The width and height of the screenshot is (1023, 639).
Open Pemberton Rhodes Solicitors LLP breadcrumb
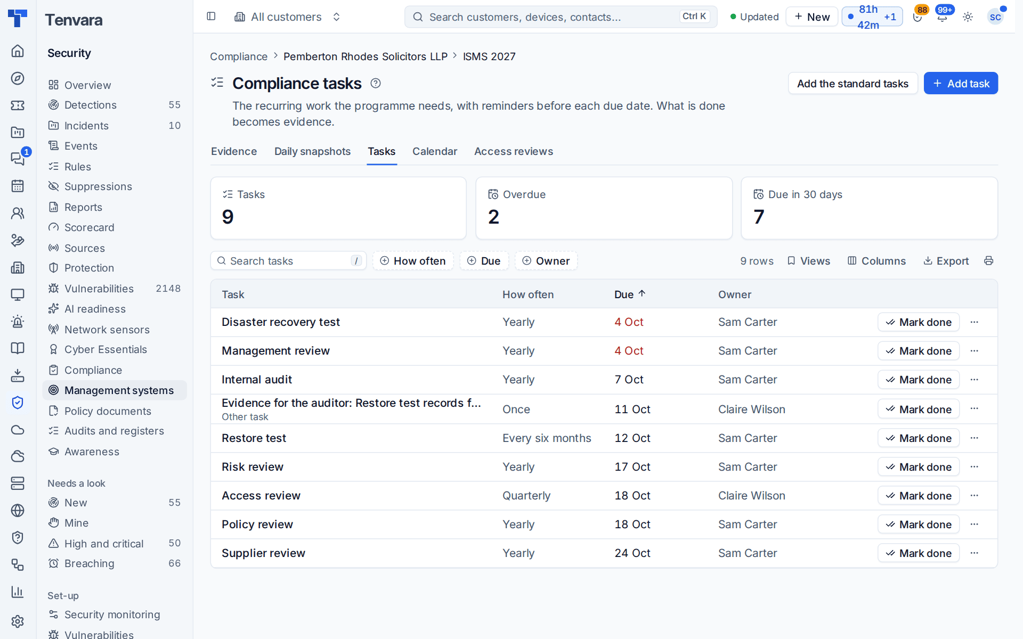(x=366, y=56)
